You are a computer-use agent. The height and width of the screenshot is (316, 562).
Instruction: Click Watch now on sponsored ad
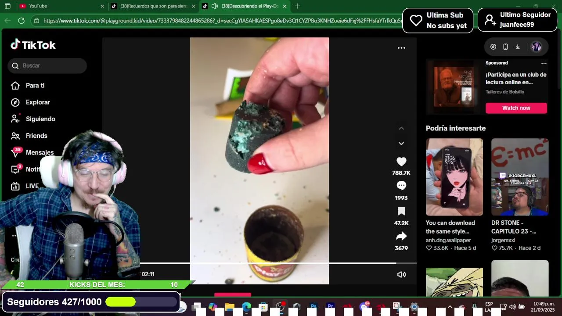point(516,108)
